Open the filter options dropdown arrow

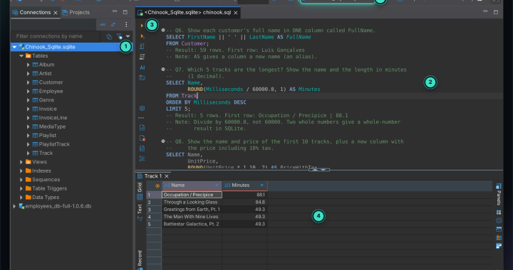pos(128,36)
